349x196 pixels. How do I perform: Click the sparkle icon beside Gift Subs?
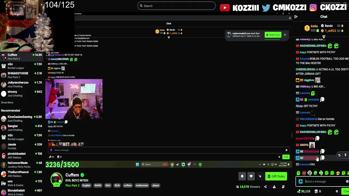(x=260, y=176)
